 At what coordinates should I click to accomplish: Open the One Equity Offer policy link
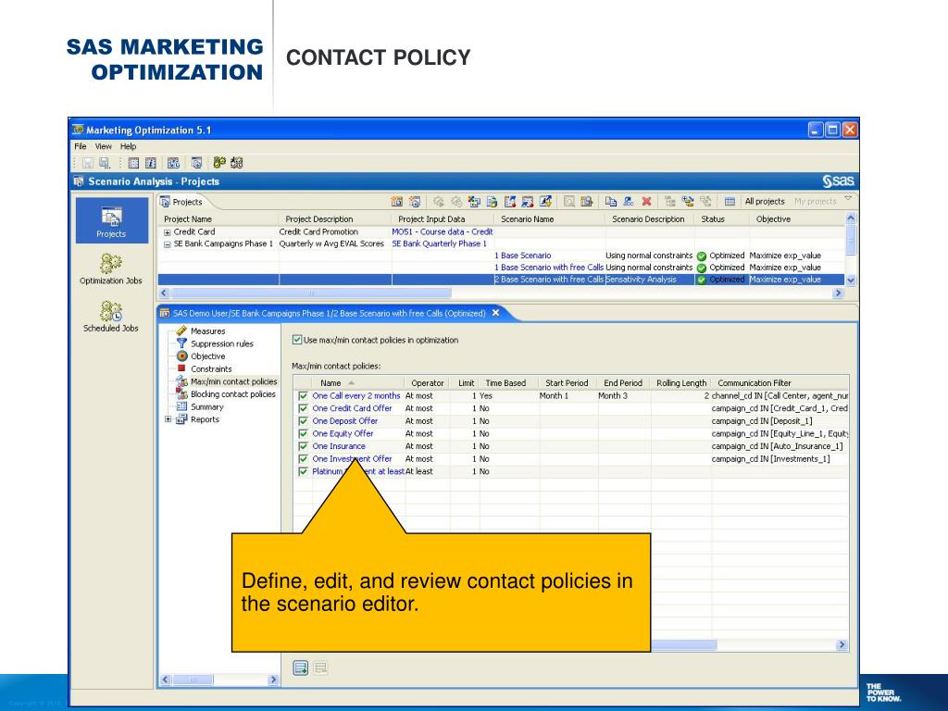tap(343, 434)
